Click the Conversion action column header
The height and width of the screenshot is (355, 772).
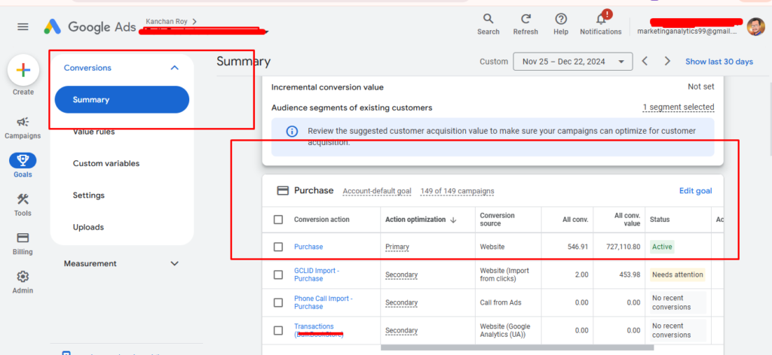321,220
